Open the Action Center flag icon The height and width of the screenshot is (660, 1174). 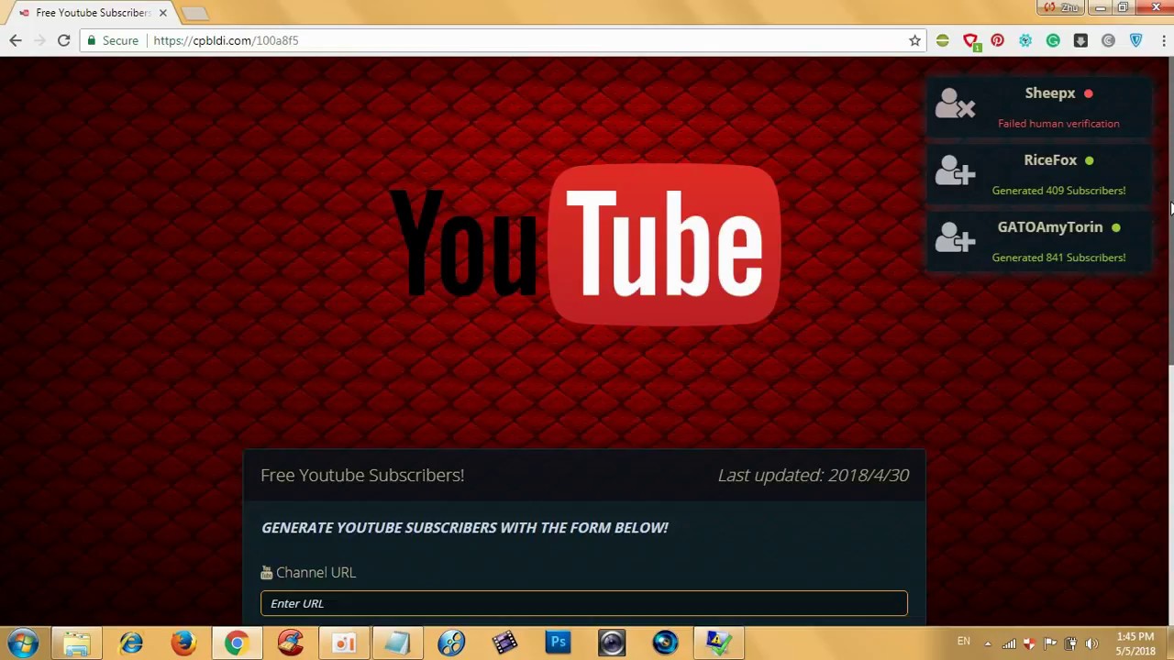pyautogui.click(x=1050, y=643)
